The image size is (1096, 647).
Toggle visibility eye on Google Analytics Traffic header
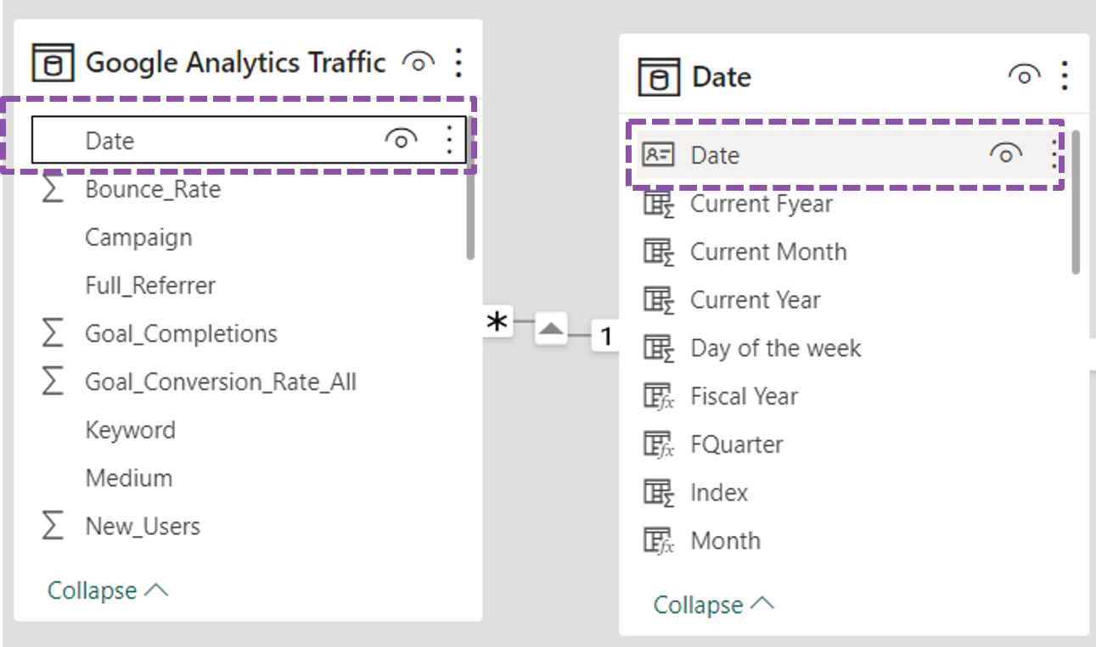tap(418, 61)
